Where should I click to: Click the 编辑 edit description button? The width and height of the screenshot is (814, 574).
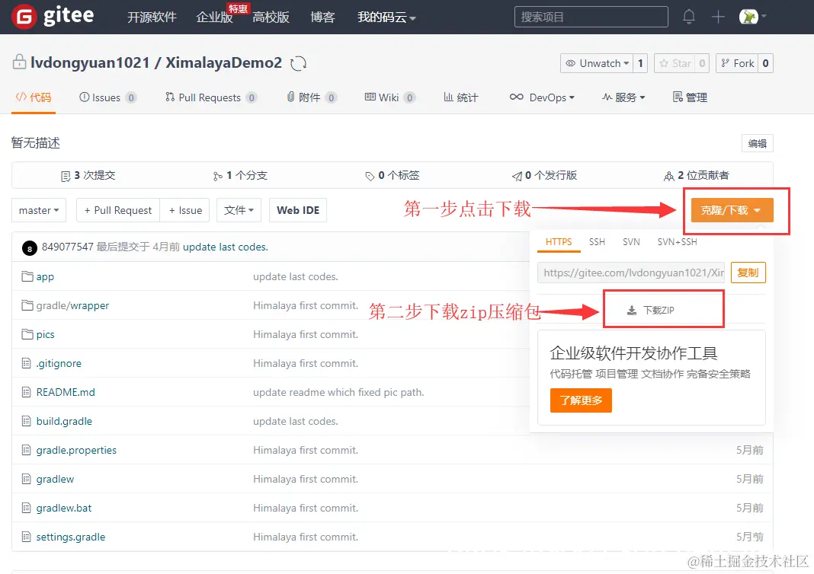point(758,143)
